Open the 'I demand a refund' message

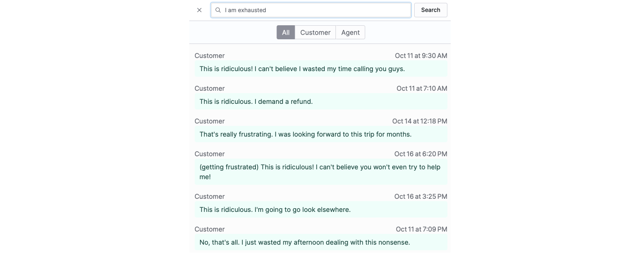click(x=256, y=102)
